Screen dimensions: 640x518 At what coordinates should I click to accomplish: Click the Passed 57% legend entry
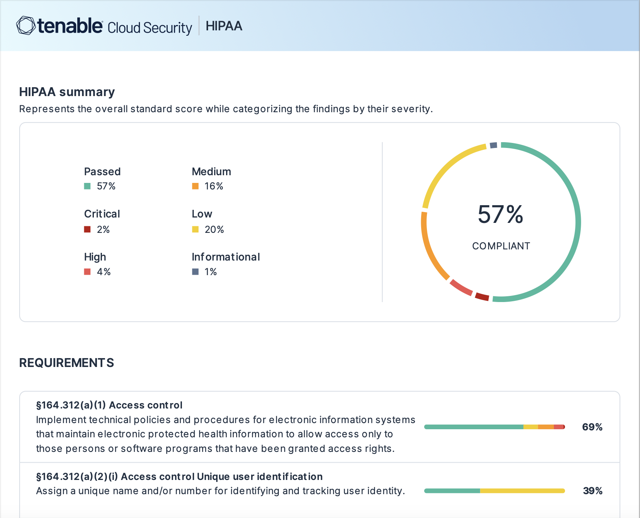[x=102, y=179]
